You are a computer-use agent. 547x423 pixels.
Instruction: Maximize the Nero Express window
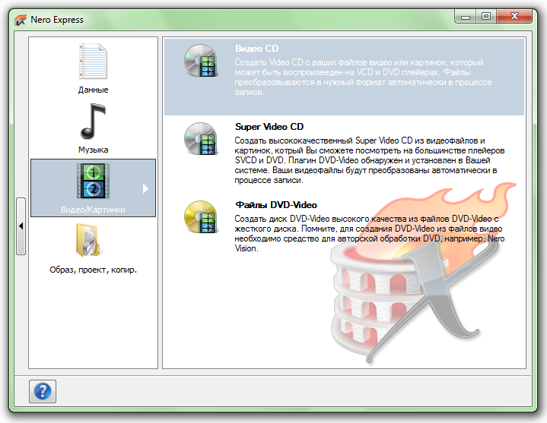486,17
